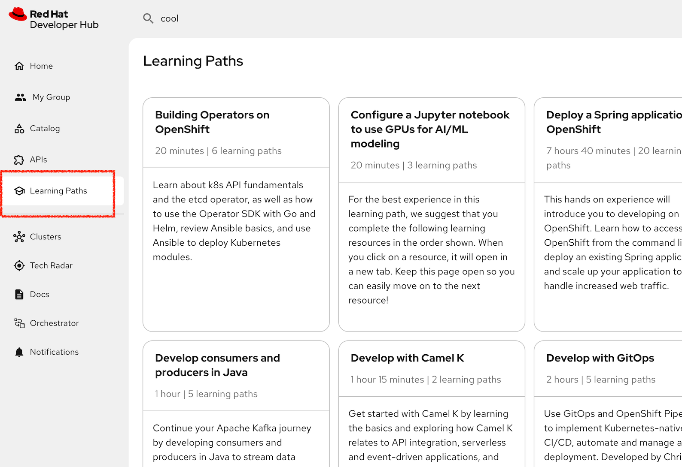Open 'Building Operators on OpenShift' card title
The image size is (682, 467).
[212, 122]
